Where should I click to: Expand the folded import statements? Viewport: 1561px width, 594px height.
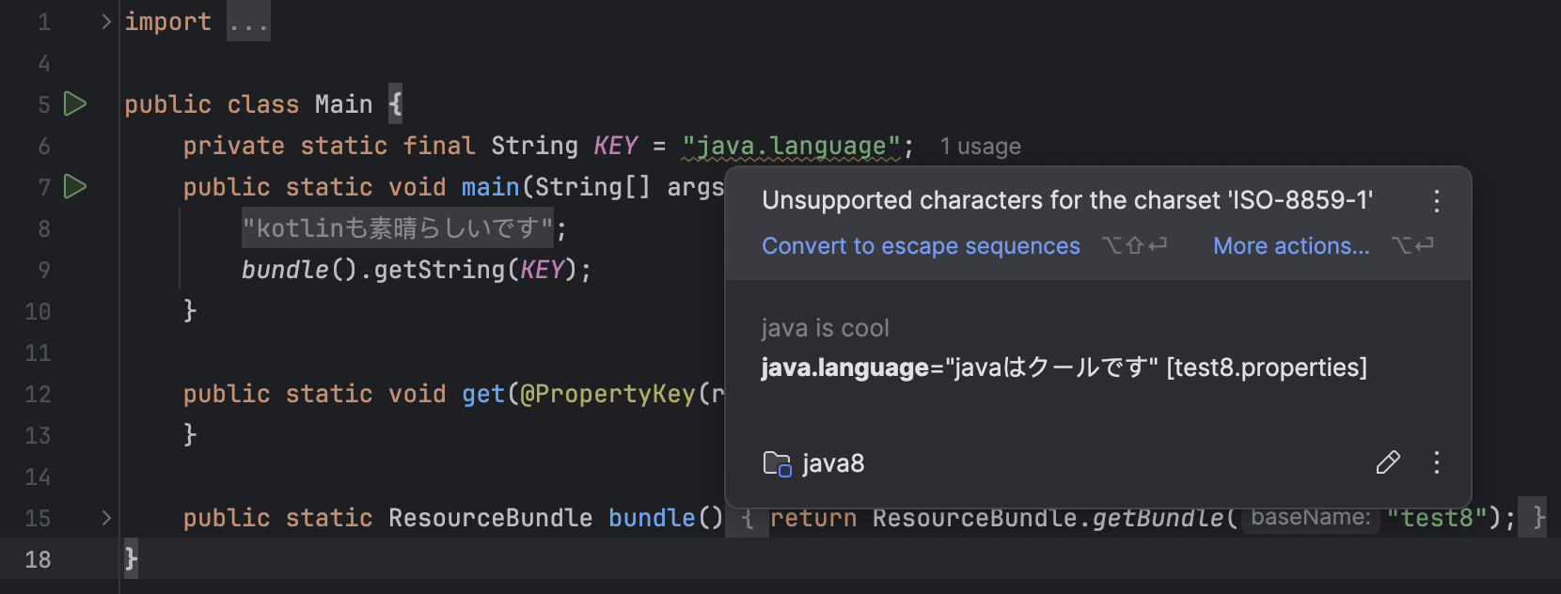pos(106,22)
